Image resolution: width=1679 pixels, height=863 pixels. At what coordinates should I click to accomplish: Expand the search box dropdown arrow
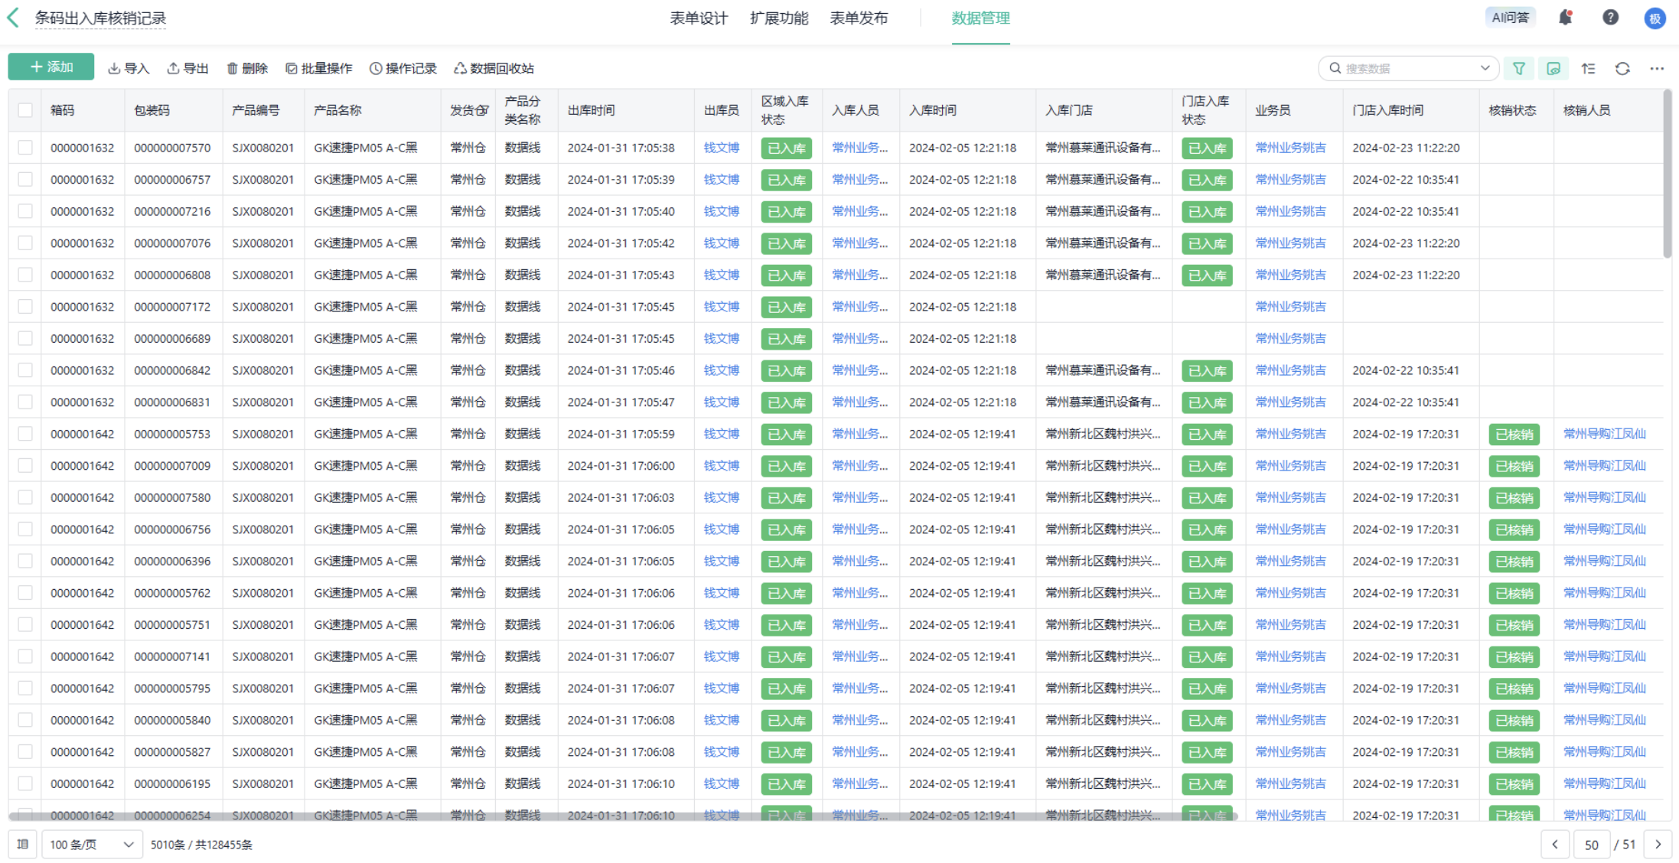(1485, 68)
